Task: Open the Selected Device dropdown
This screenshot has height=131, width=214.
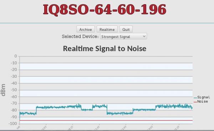Action: coord(123,37)
